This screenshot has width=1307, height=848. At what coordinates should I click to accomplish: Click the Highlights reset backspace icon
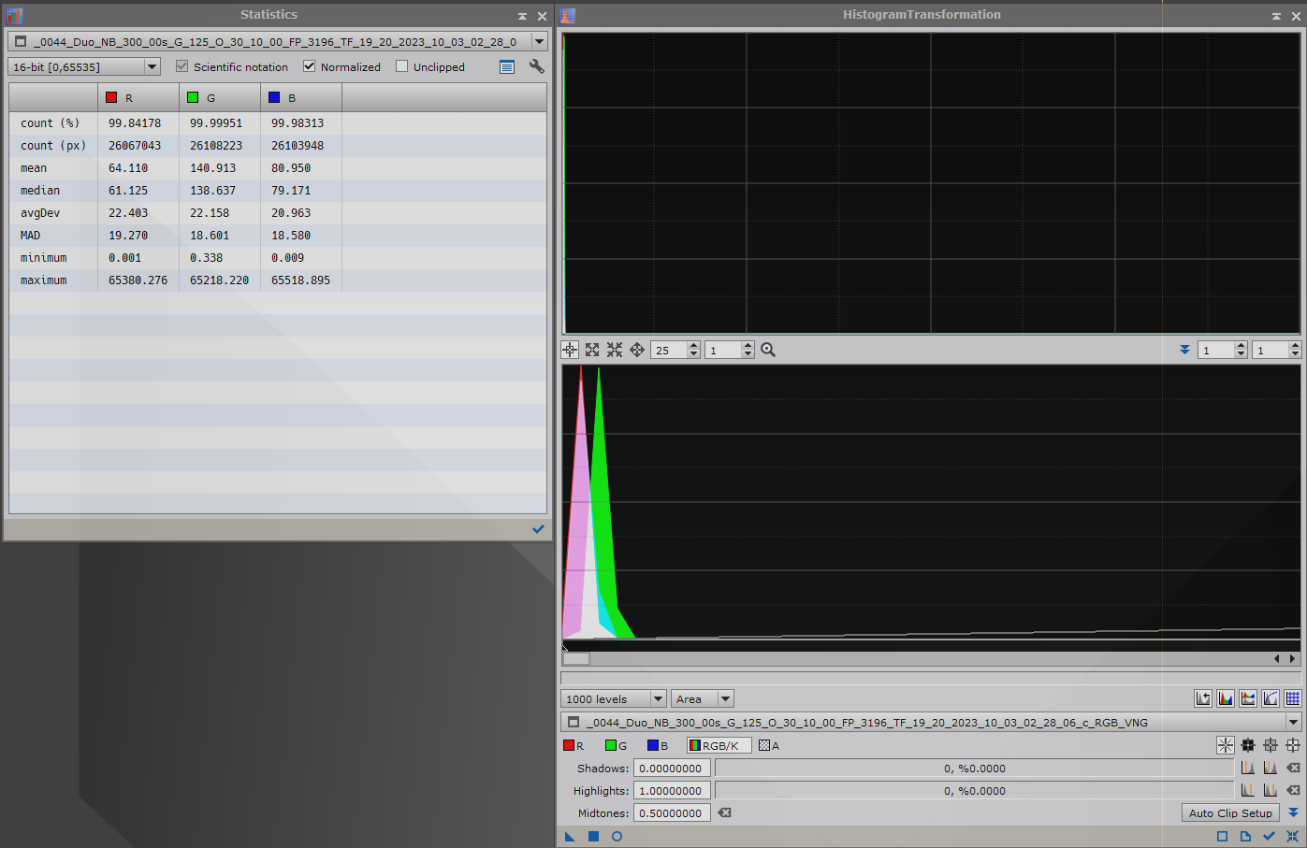coord(1293,790)
